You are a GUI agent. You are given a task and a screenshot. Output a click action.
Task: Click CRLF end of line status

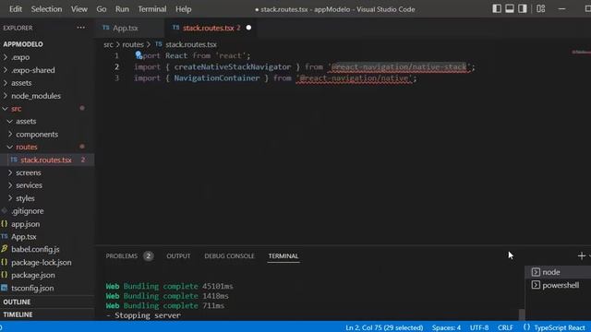[x=505, y=327]
